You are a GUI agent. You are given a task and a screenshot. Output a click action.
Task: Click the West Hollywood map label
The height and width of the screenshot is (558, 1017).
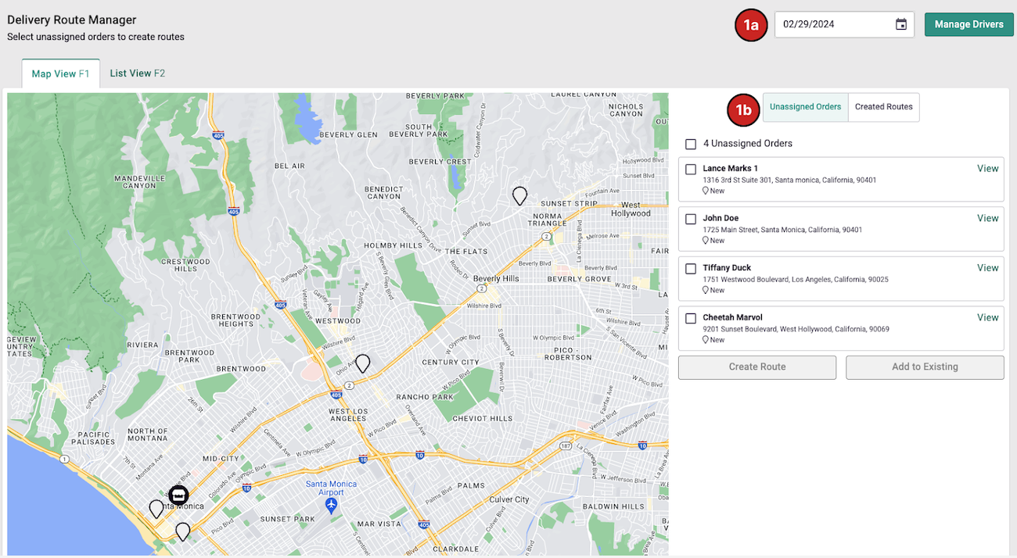[631, 209]
